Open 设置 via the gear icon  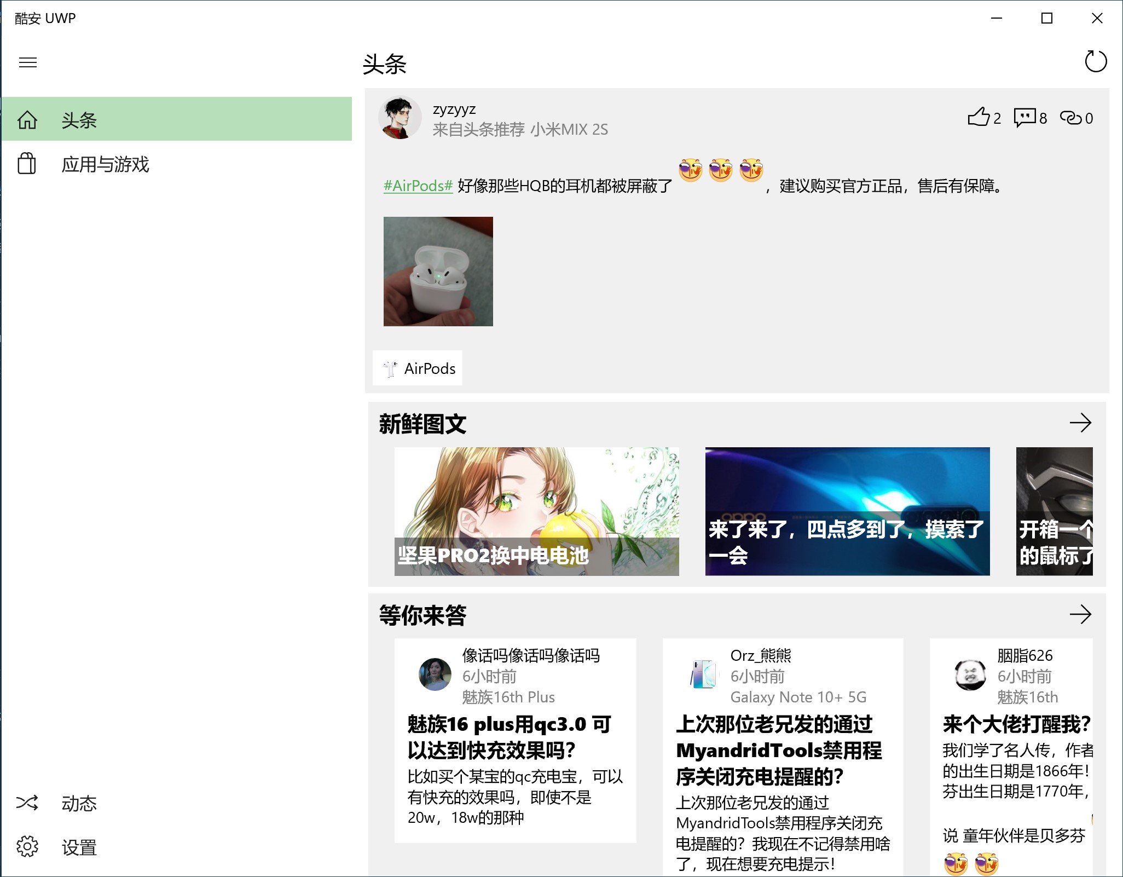pos(27,846)
